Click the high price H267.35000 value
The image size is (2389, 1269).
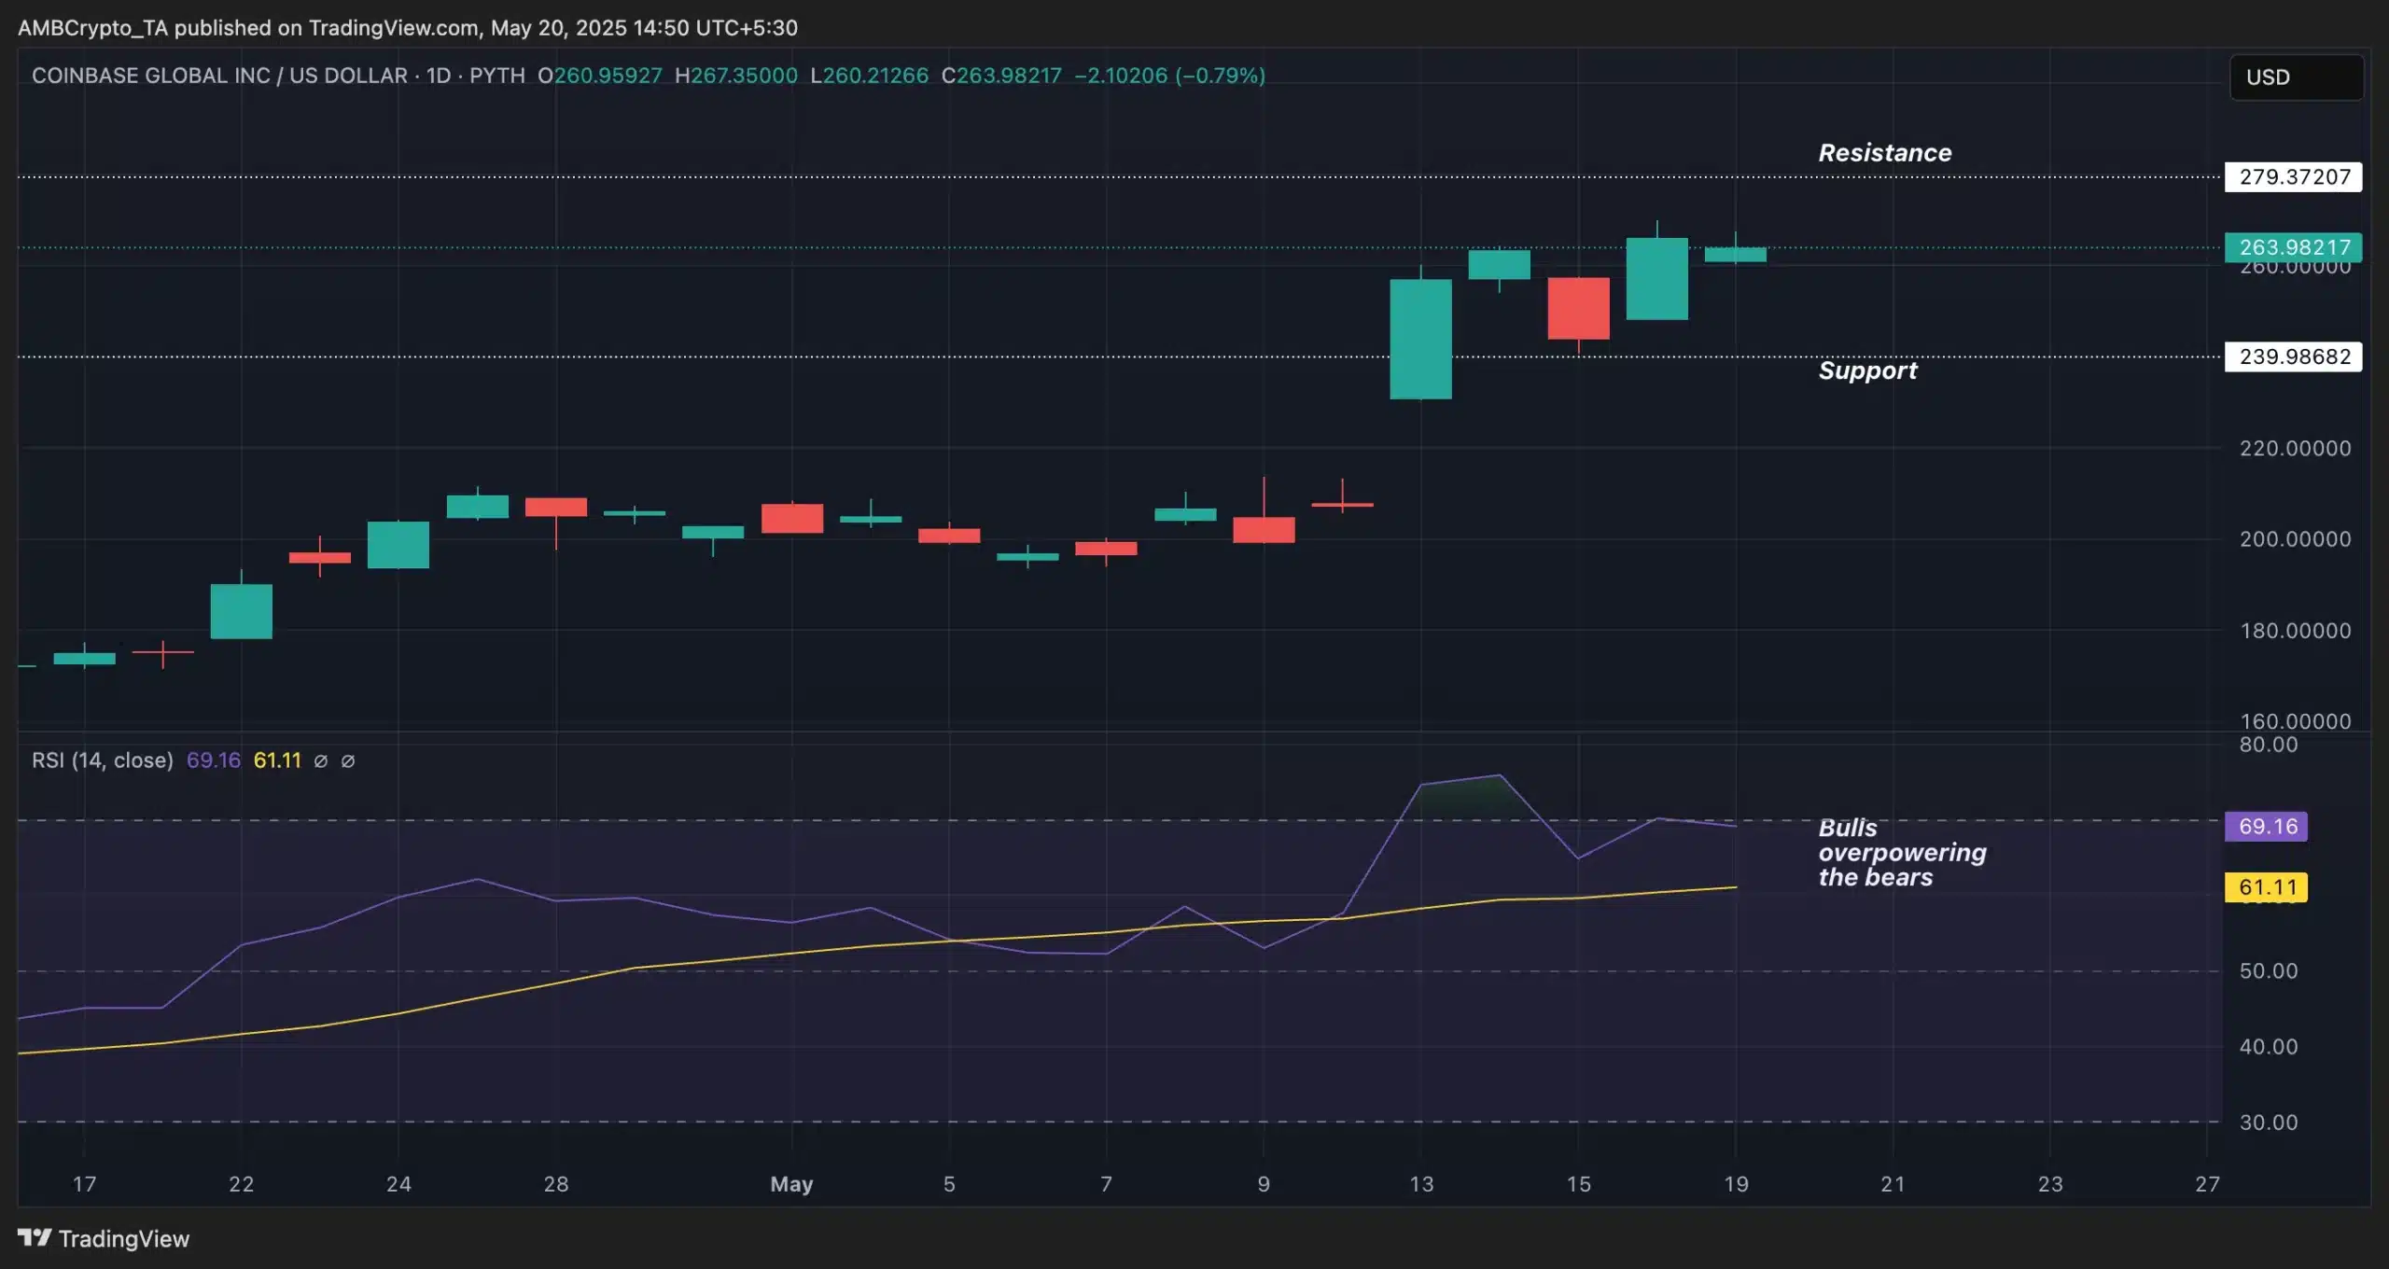[736, 76]
